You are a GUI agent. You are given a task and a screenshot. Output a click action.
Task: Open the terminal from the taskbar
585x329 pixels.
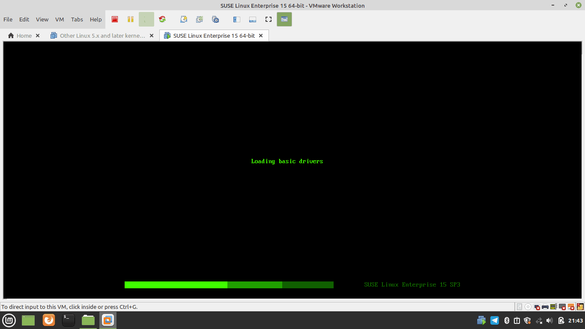[x=69, y=320]
